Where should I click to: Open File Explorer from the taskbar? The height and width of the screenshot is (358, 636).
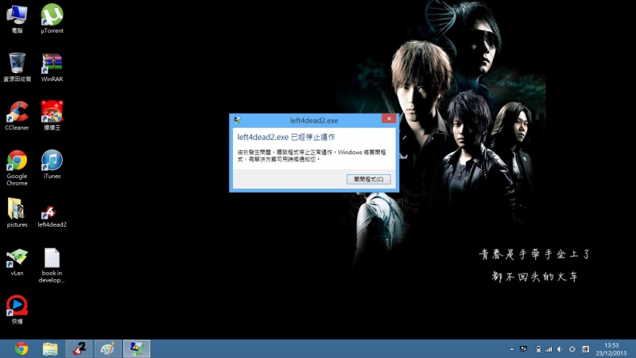pos(50,348)
